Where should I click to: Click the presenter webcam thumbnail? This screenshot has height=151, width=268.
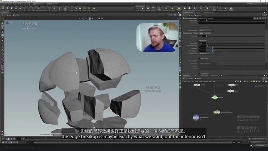pos(157,37)
